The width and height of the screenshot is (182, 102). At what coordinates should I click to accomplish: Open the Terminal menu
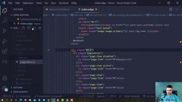(63, 3)
